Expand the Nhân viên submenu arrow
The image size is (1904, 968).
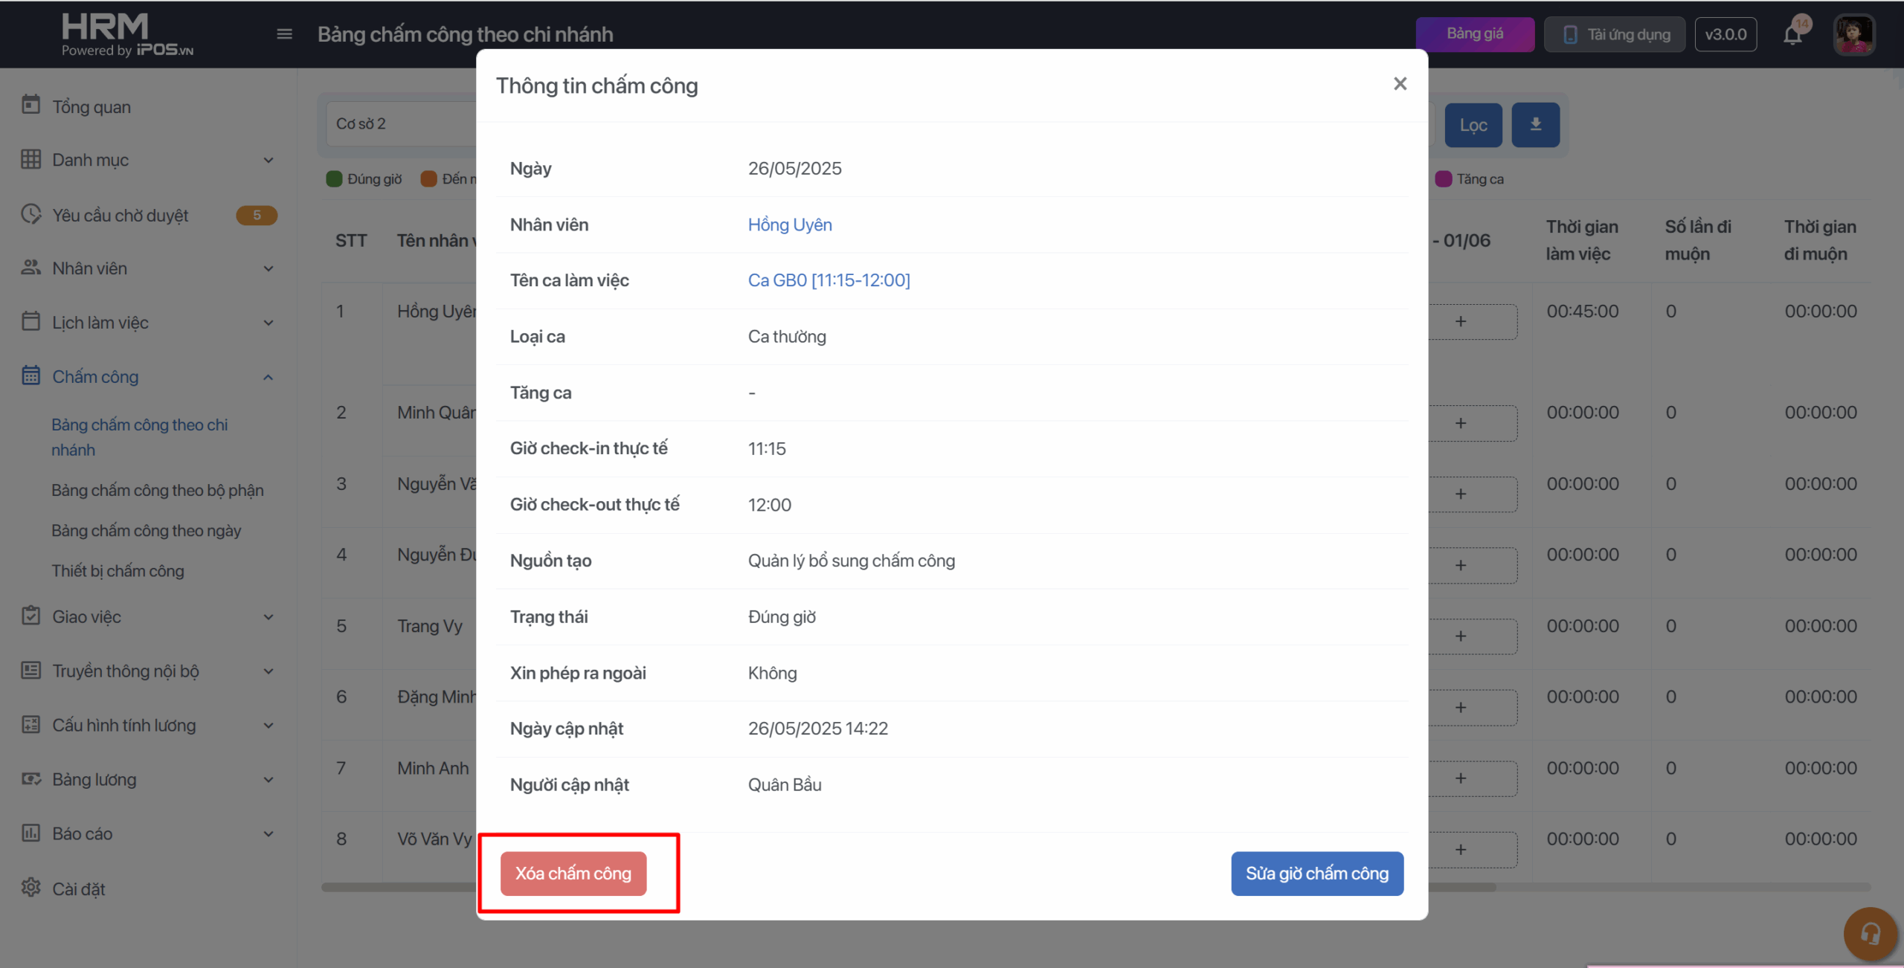click(268, 268)
